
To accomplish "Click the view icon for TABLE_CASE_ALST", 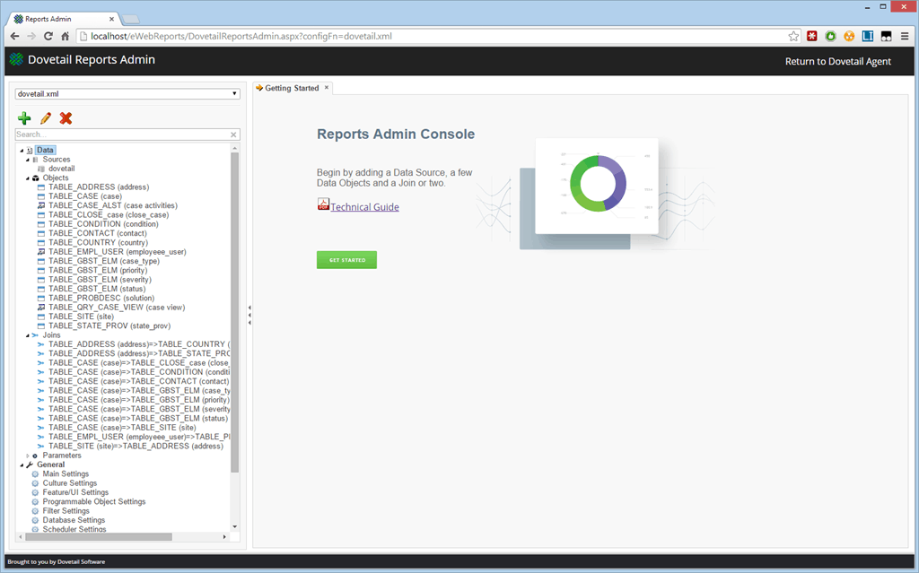I will pyautogui.click(x=41, y=205).
